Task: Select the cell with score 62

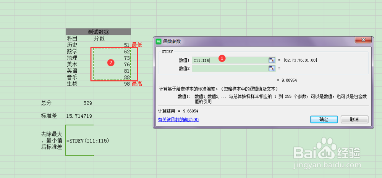Action: pos(112,51)
